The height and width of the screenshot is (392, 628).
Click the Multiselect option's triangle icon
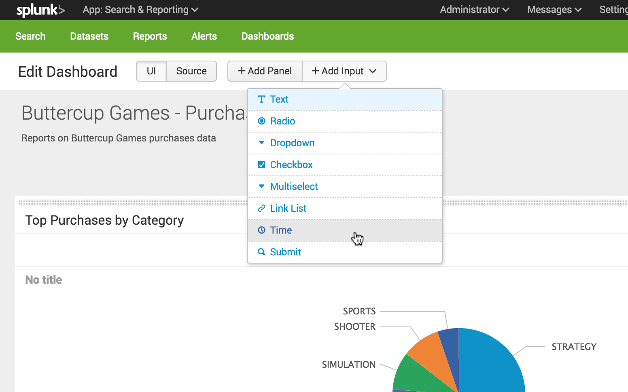261,186
